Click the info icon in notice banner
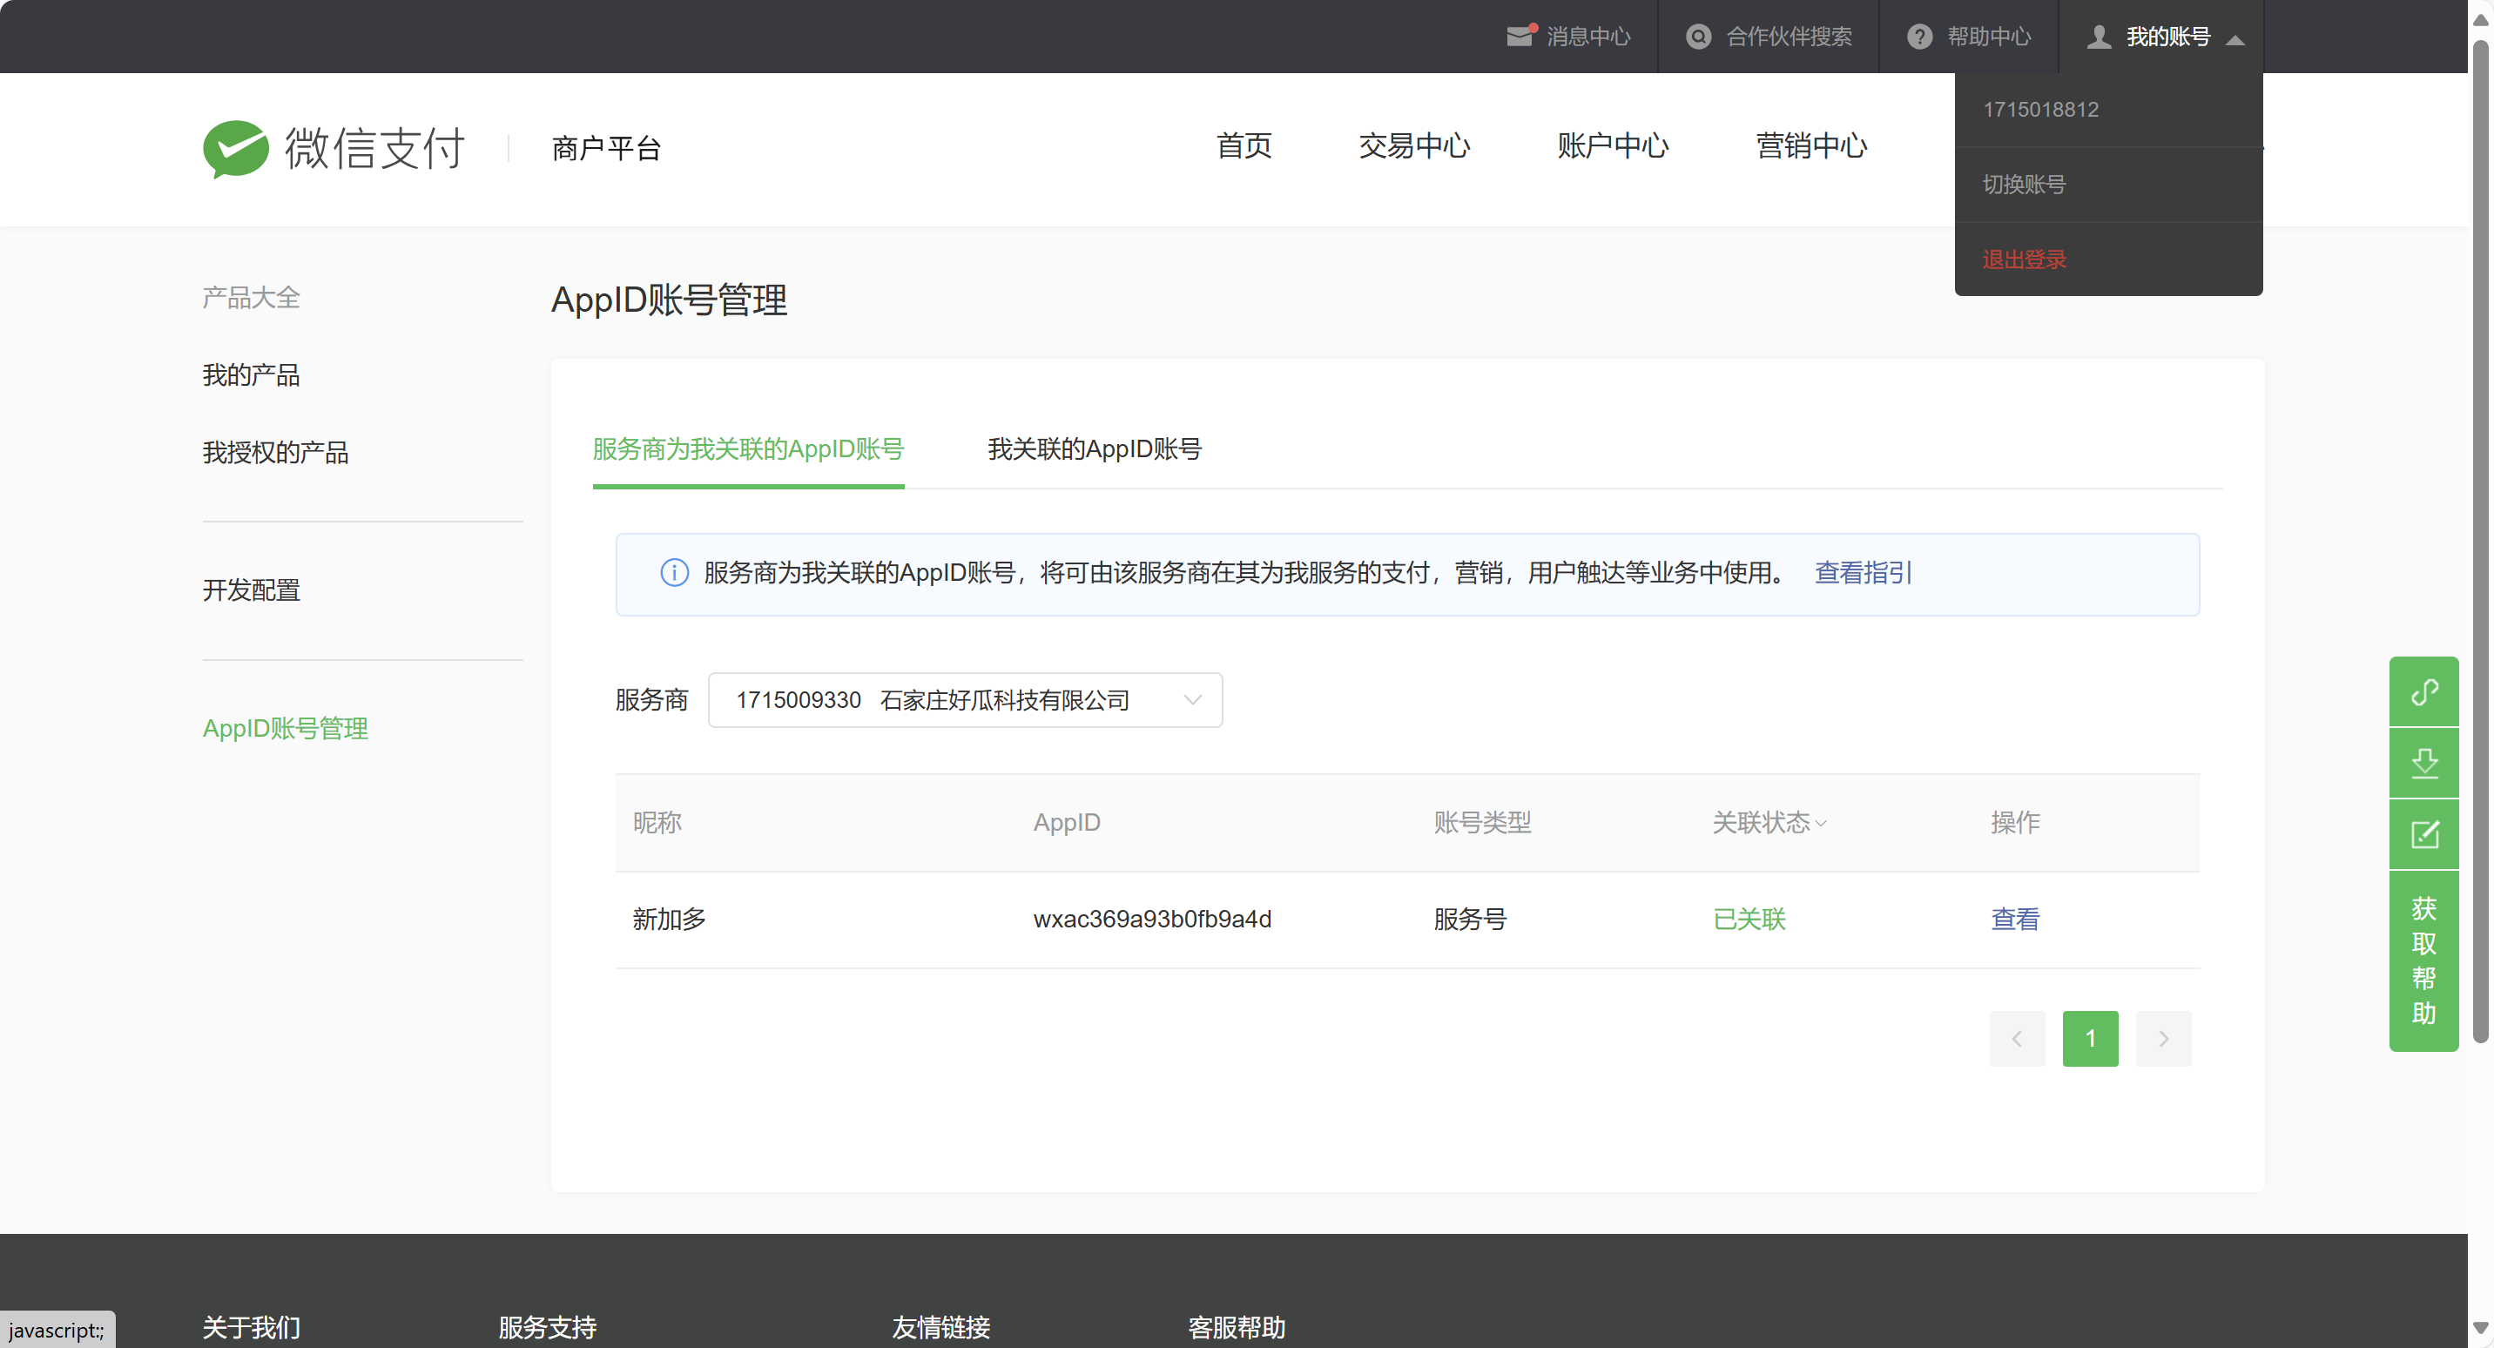2494x1348 pixels. (674, 573)
